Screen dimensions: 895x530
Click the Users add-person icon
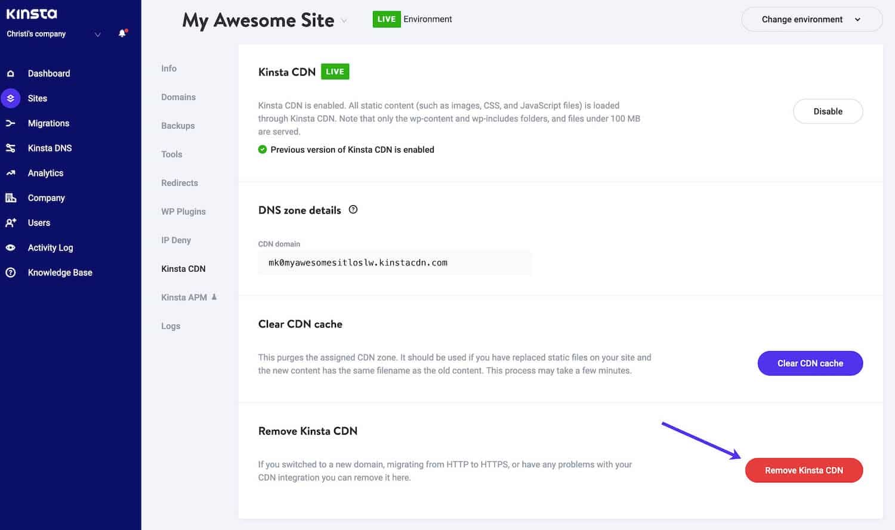(11, 223)
